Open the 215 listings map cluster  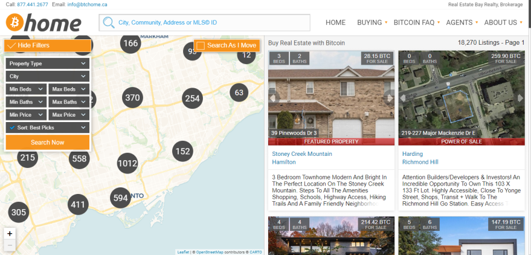click(x=27, y=158)
